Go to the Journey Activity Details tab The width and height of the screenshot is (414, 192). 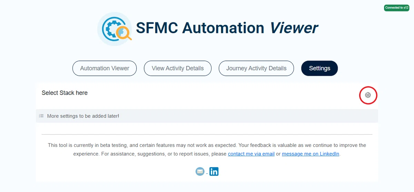[256, 68]
